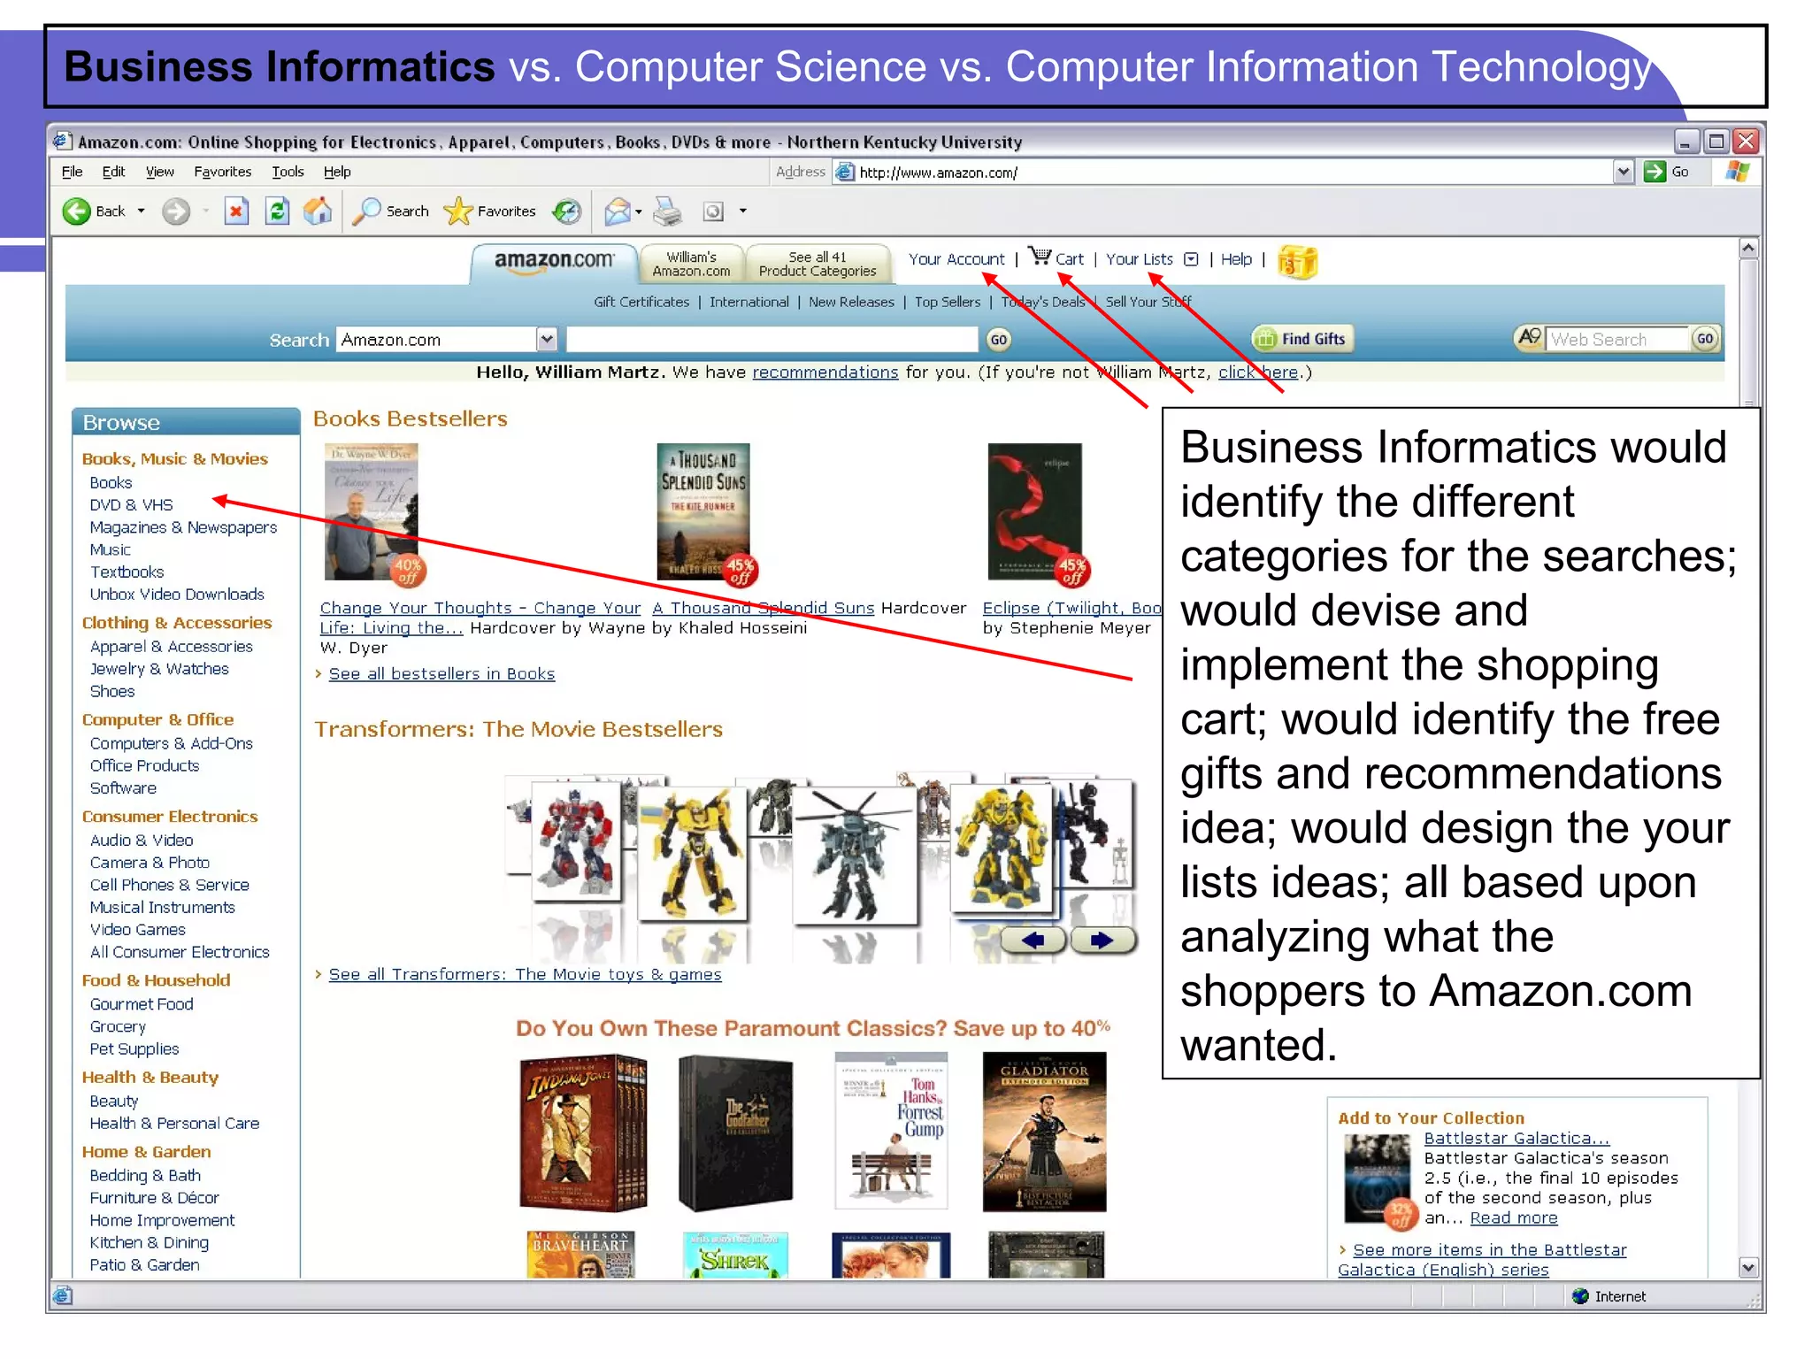This screenshot has height=1359, width=1812.
Task: Click the left arrow carousel button
Action: click(x=1033, y=941)
